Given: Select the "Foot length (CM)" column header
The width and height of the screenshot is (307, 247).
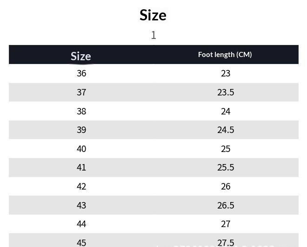Looking at the screenshot, I should tap(225, 54).
